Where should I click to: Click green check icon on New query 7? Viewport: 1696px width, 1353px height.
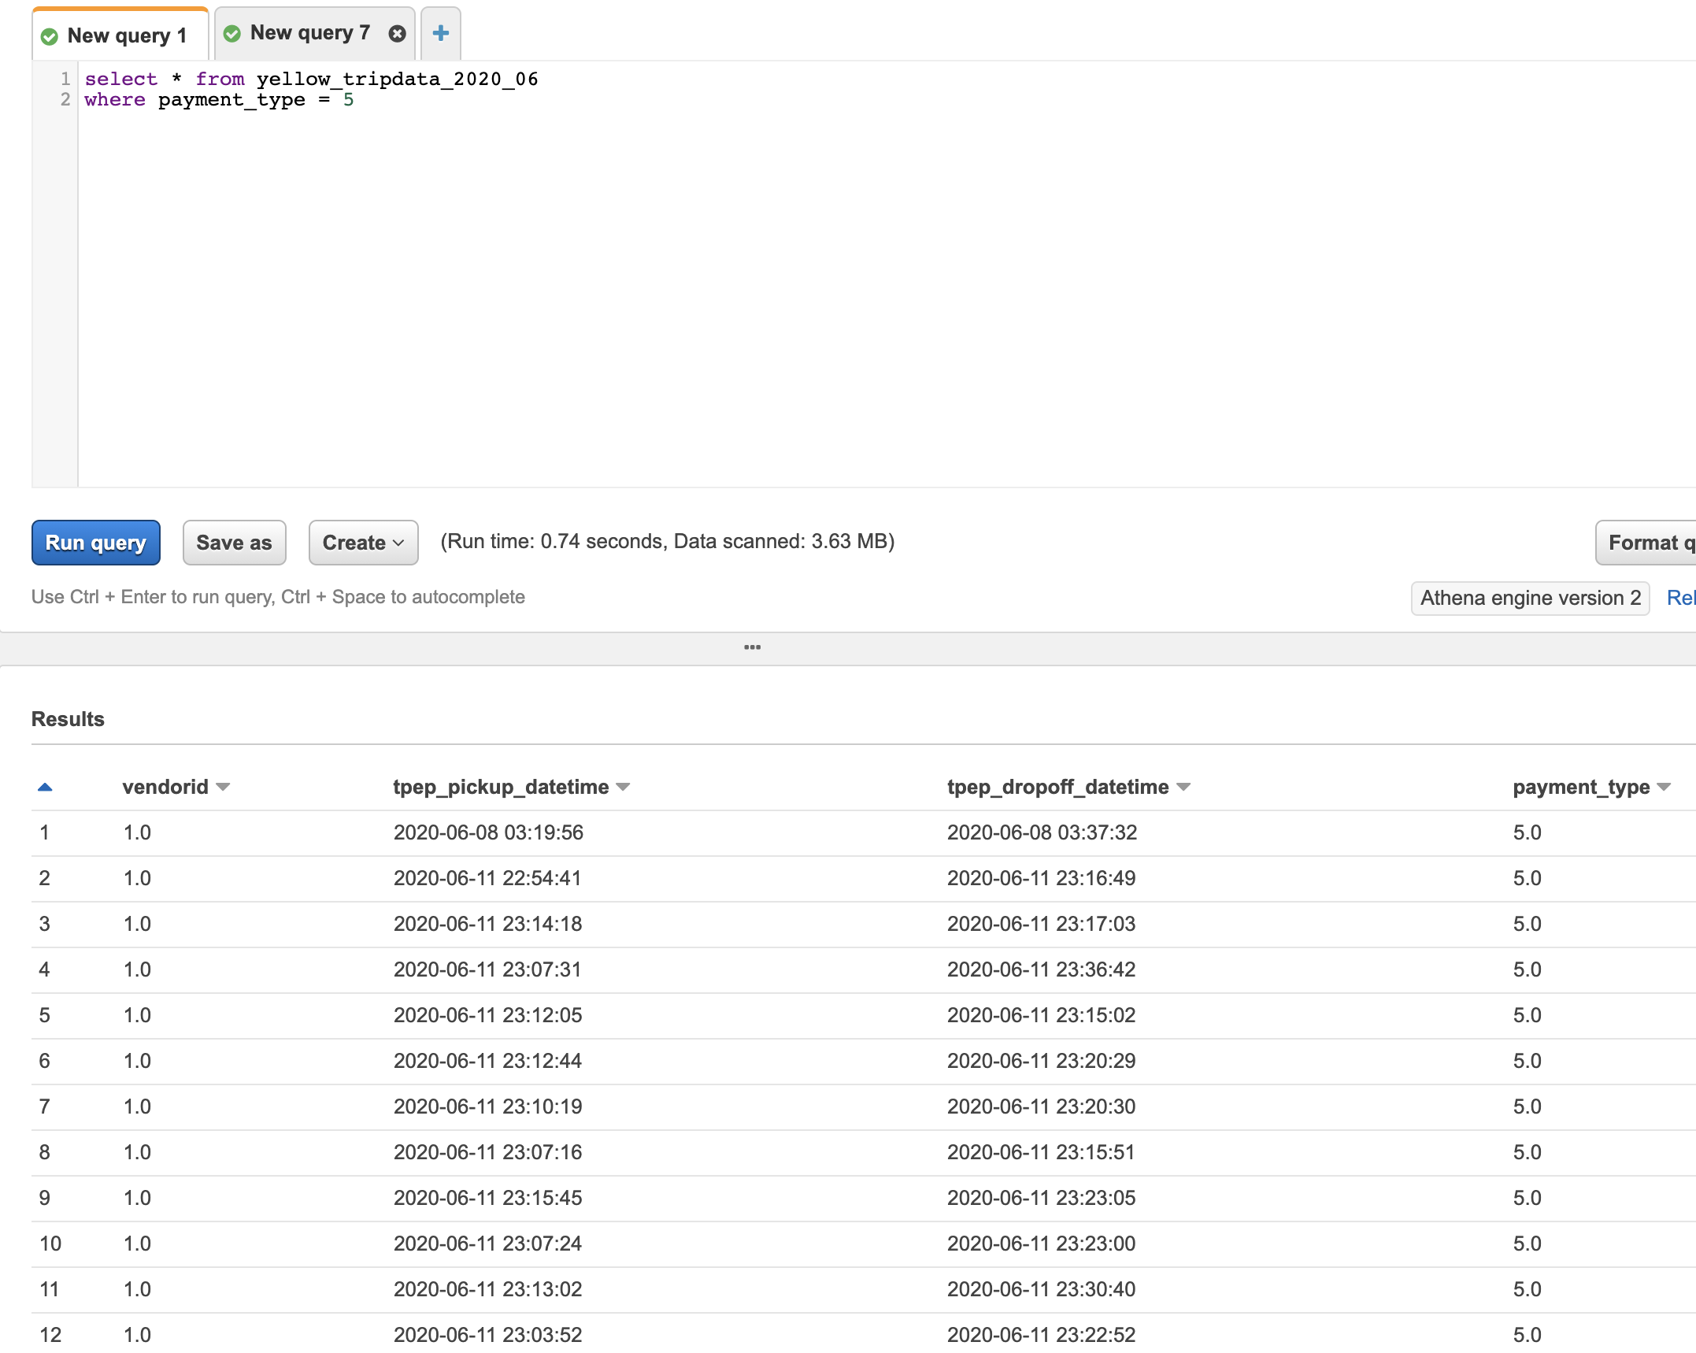[x=231, y=33]
